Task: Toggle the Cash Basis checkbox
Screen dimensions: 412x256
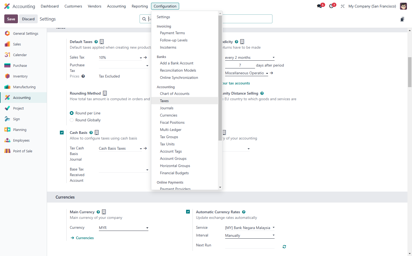Action: [x=62, y=133]
